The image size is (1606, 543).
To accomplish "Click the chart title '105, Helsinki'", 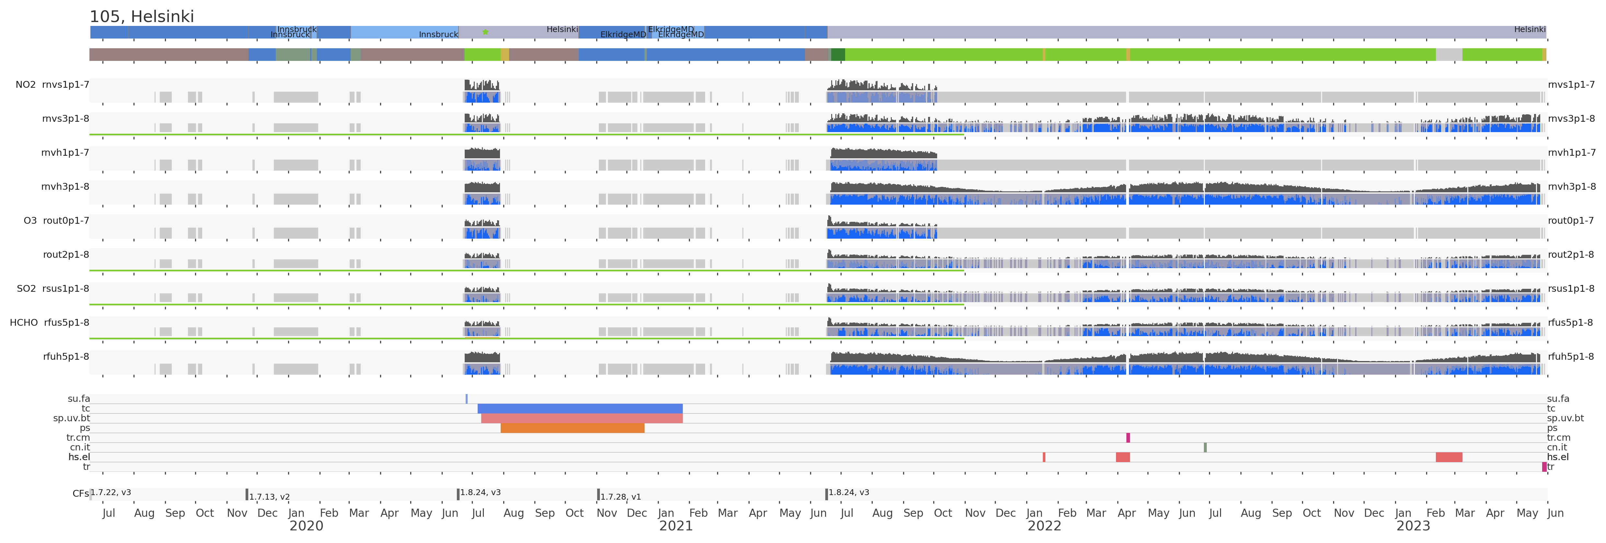I will pos(142,16).
